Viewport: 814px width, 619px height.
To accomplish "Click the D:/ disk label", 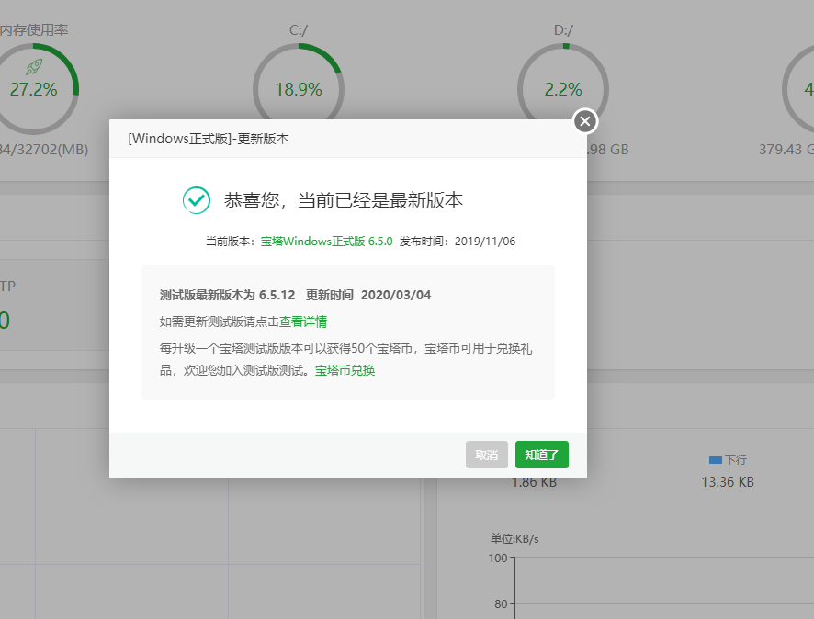I will click(x=563, y=30).
